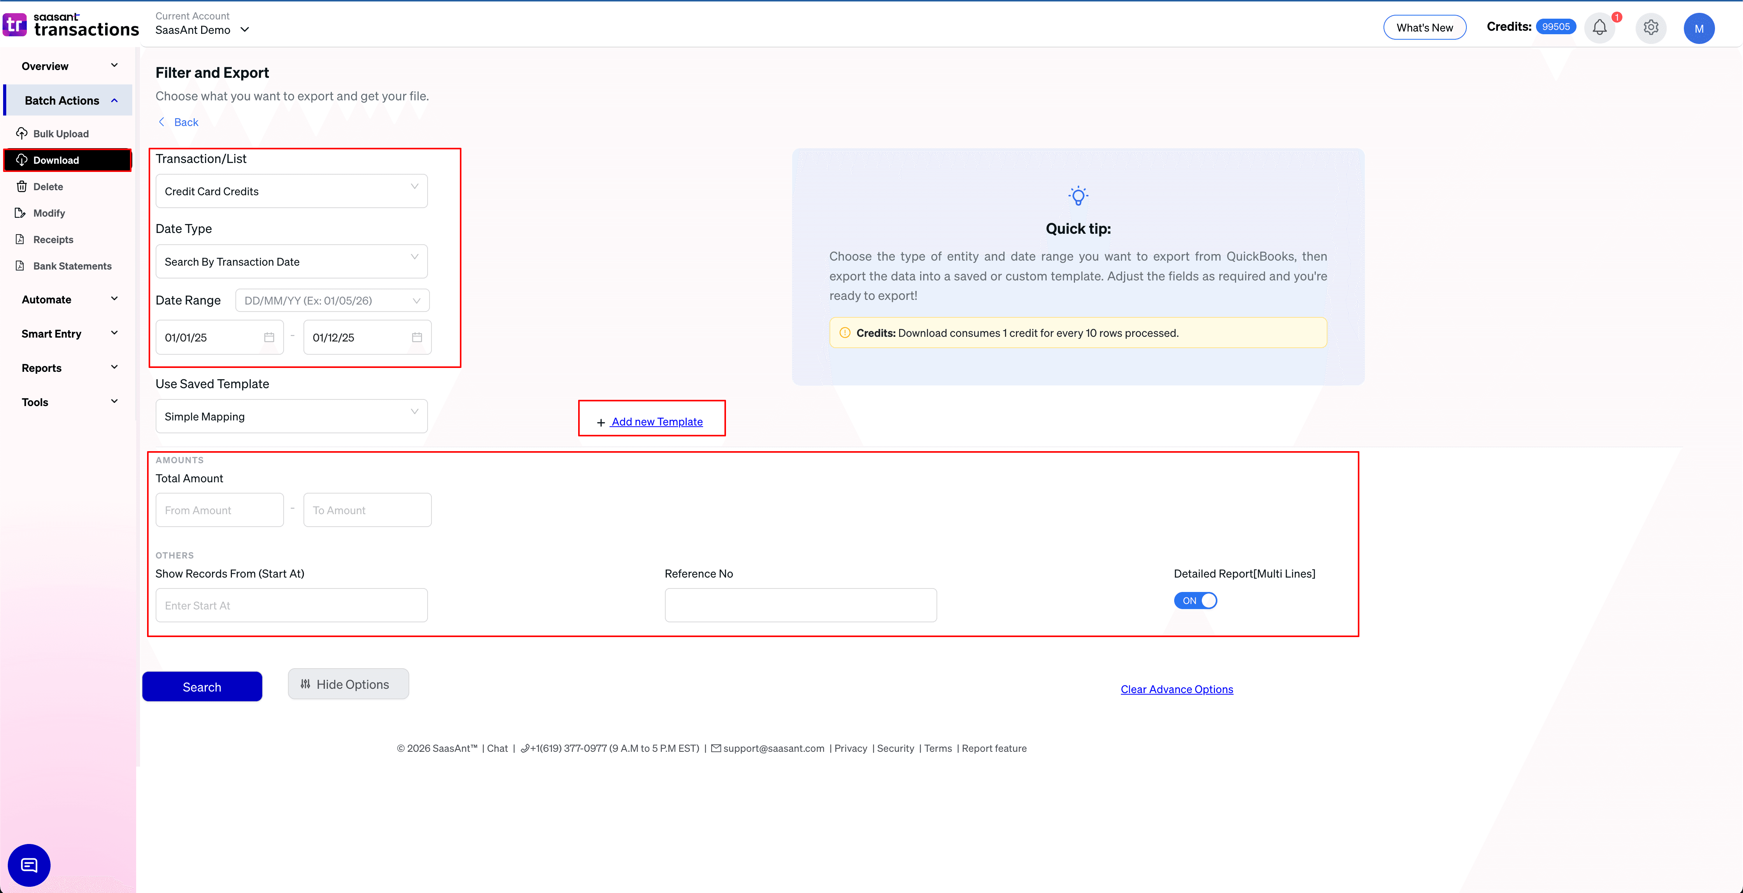Open the end date calendar picker
The width and height of the screenshot is (1743, 893).
point(417,337)
